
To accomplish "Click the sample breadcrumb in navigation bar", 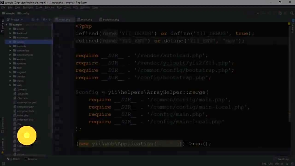I will pyautogui.click(x=8, y=13).
